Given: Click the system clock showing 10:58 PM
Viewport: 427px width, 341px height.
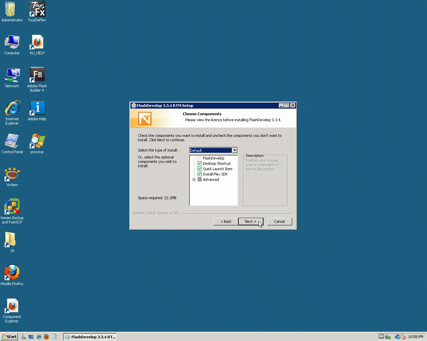Looking at the screenshot, I should coord(416,337).
